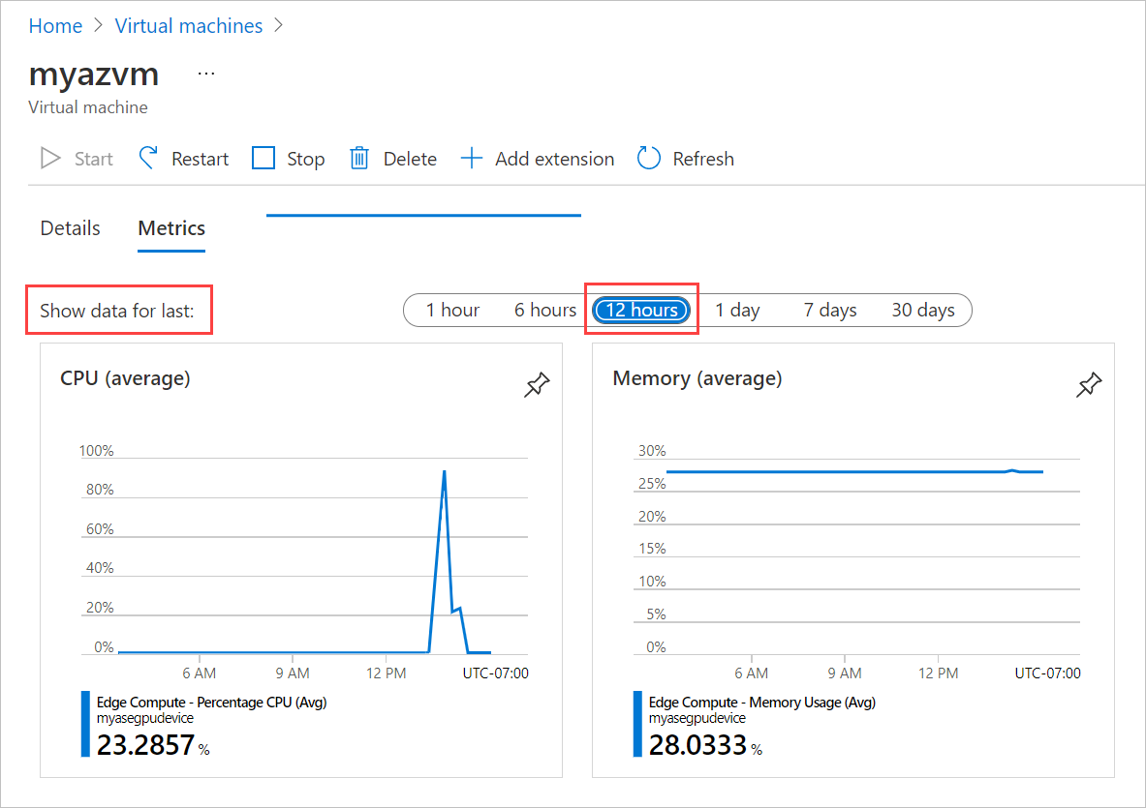Click the Restart button label
The image size is (1146, 808).
[x=200, y=159]
